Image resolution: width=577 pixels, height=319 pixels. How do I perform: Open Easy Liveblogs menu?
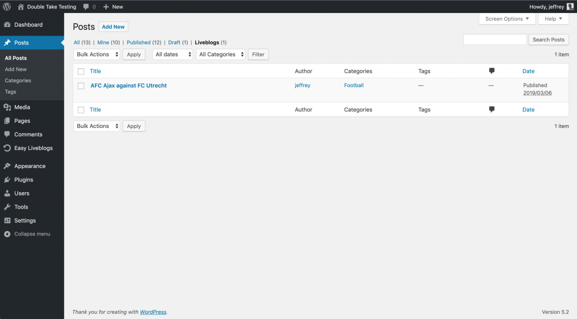click(x=32, y=148)
